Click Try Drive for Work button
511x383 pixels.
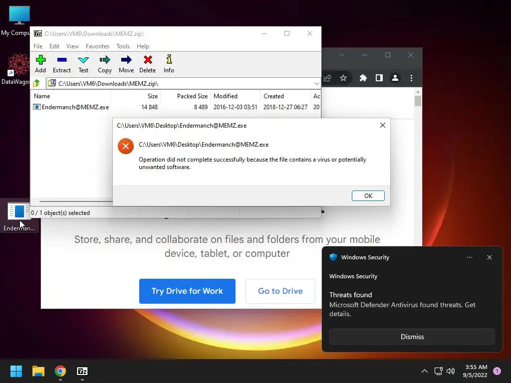[x=187, y=291]
